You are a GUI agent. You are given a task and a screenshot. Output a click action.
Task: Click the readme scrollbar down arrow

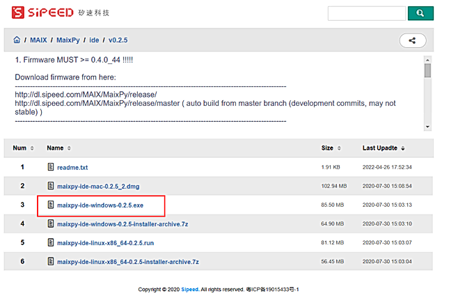point(427,127)
